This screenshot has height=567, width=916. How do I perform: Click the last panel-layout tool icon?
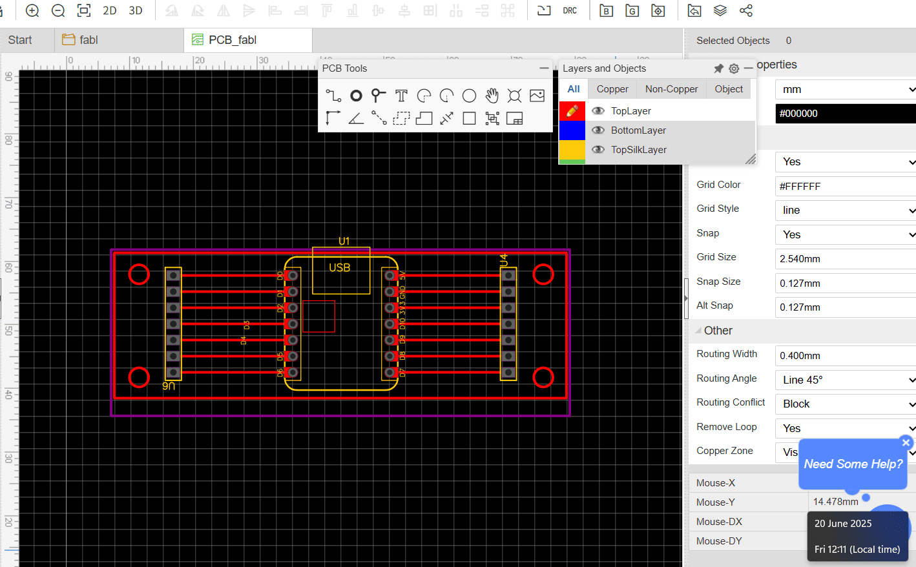click(x=515, y=118)
